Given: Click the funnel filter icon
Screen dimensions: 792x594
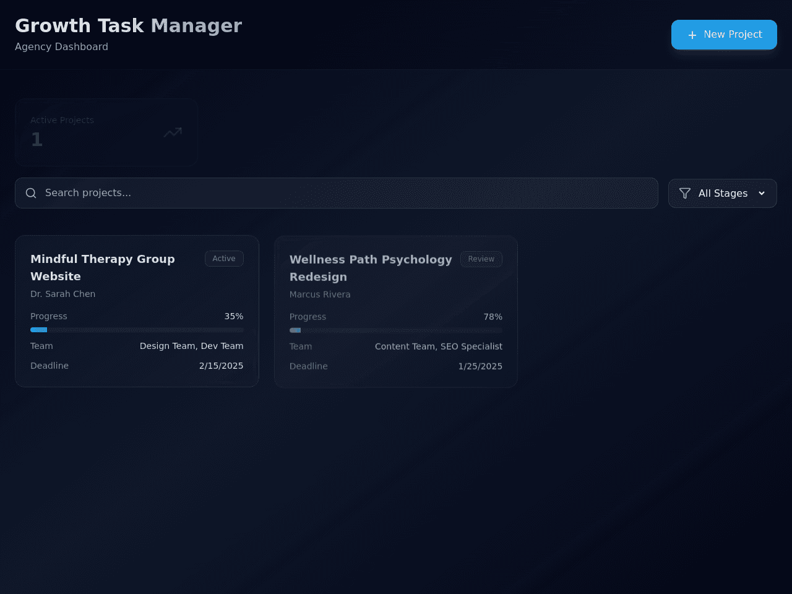Looking at the screenshot, I should [x=685, y=194].
